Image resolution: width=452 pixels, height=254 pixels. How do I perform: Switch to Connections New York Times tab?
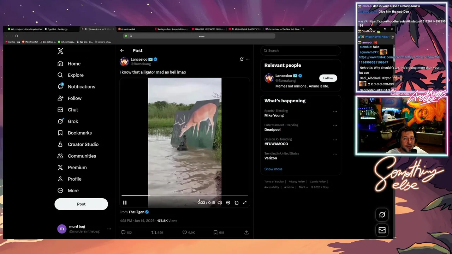pos(282,29)
